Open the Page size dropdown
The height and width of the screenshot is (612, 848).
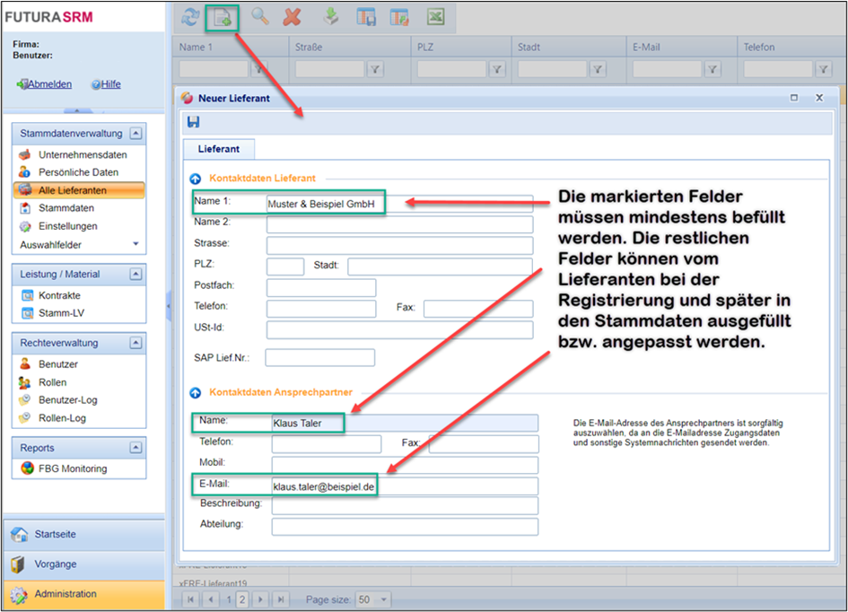(x=384, y=599)
